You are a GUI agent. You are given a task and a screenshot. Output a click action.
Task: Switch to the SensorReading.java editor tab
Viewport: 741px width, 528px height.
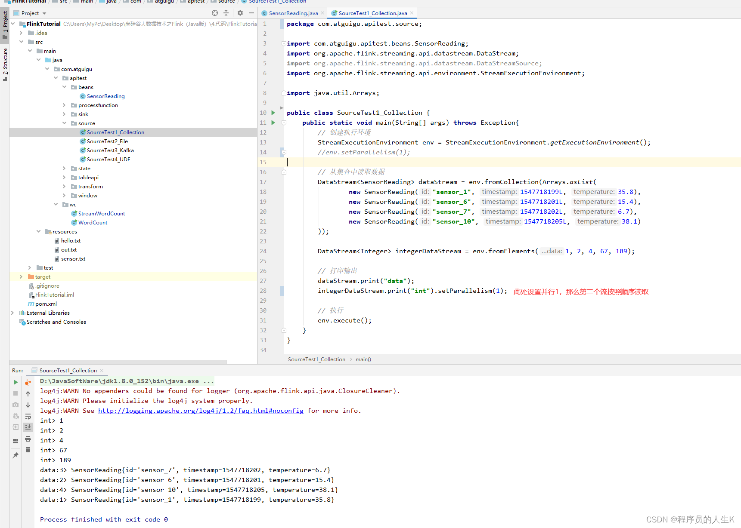point(293,13)
